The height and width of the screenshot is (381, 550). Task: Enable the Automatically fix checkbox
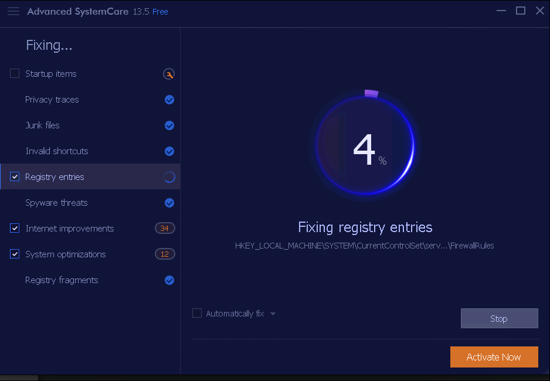coord(197,313)
